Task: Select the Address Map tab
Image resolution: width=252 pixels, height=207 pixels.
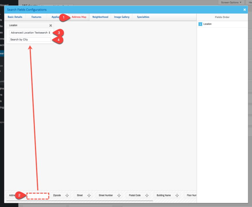Action: pyautogui.click(x=79, y=17)
